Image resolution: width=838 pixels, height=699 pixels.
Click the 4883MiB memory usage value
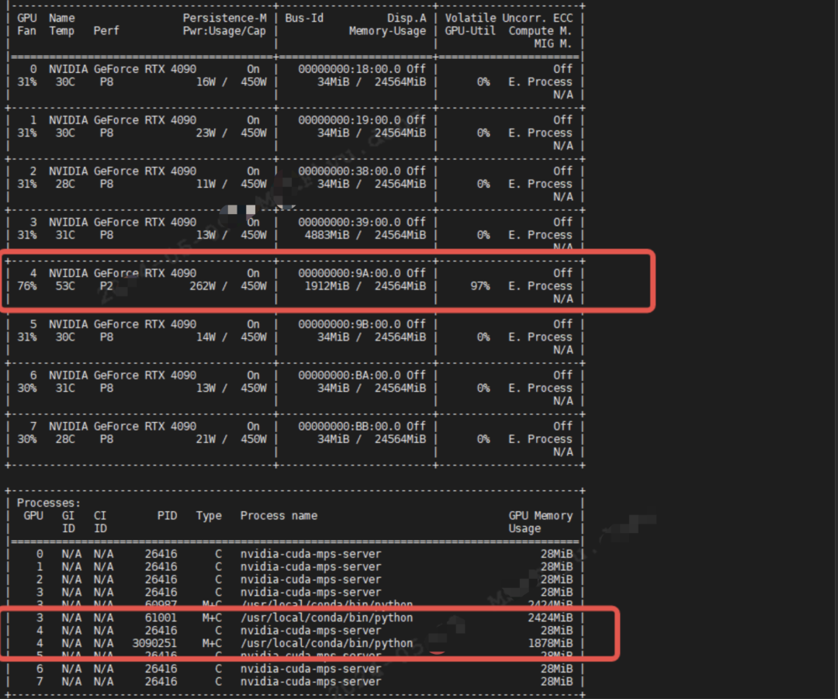pos(327,235)
